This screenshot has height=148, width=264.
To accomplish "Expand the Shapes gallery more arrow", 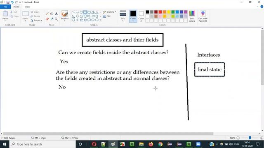I will tap(100, 20).
